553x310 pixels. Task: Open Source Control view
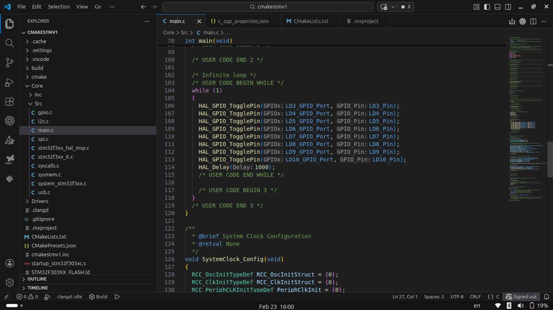[9, 63]
